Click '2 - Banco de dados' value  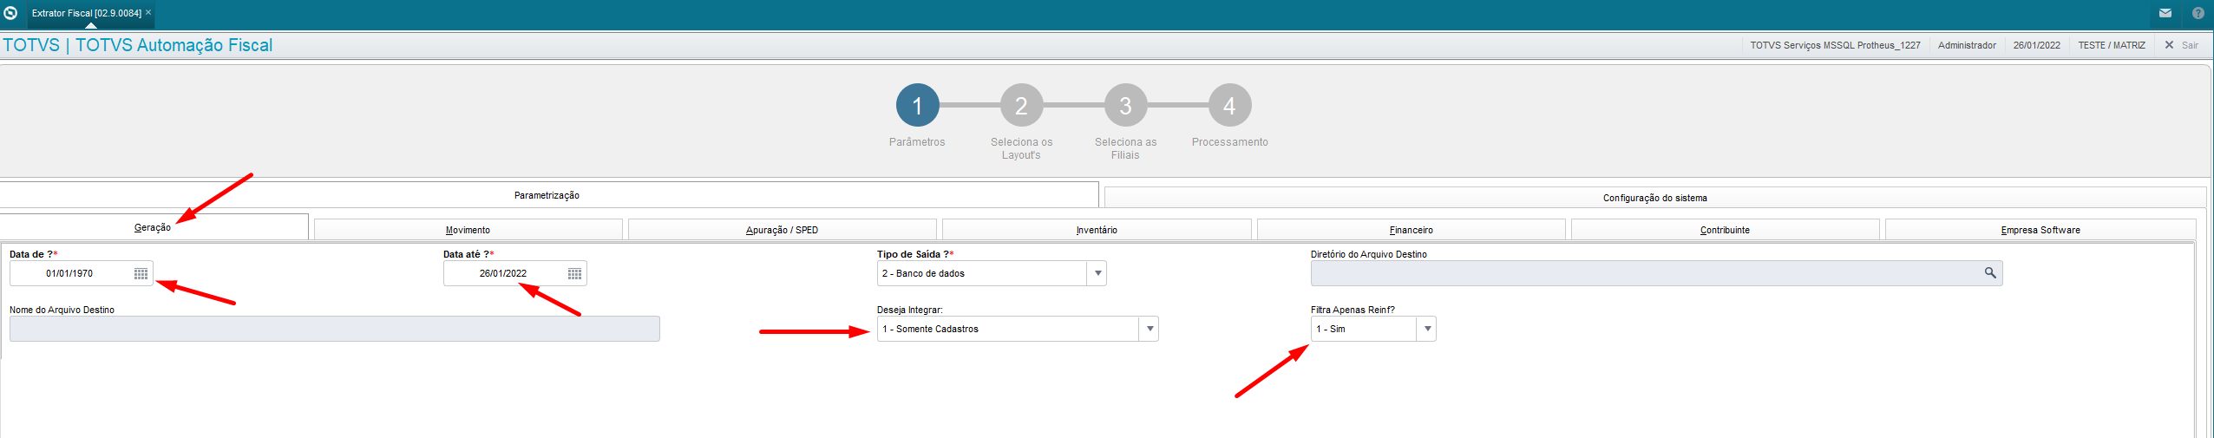click(x=923, y=273)
